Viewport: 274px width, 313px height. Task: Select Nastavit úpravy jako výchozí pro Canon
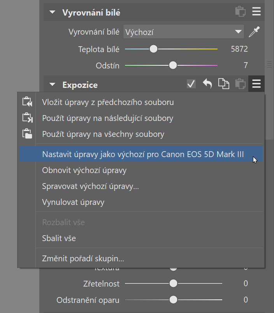[143, 154]
